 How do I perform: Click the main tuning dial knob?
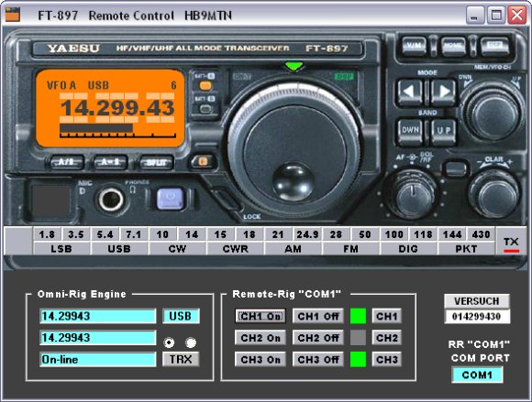pos(294,151)
